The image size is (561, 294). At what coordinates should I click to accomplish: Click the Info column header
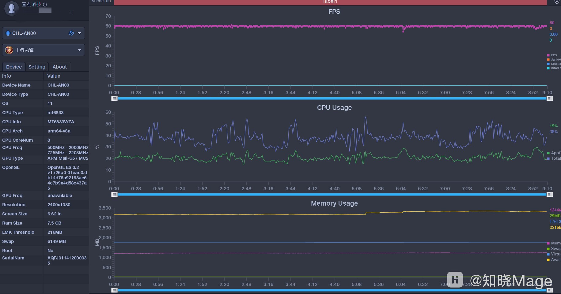coord(6,76)
